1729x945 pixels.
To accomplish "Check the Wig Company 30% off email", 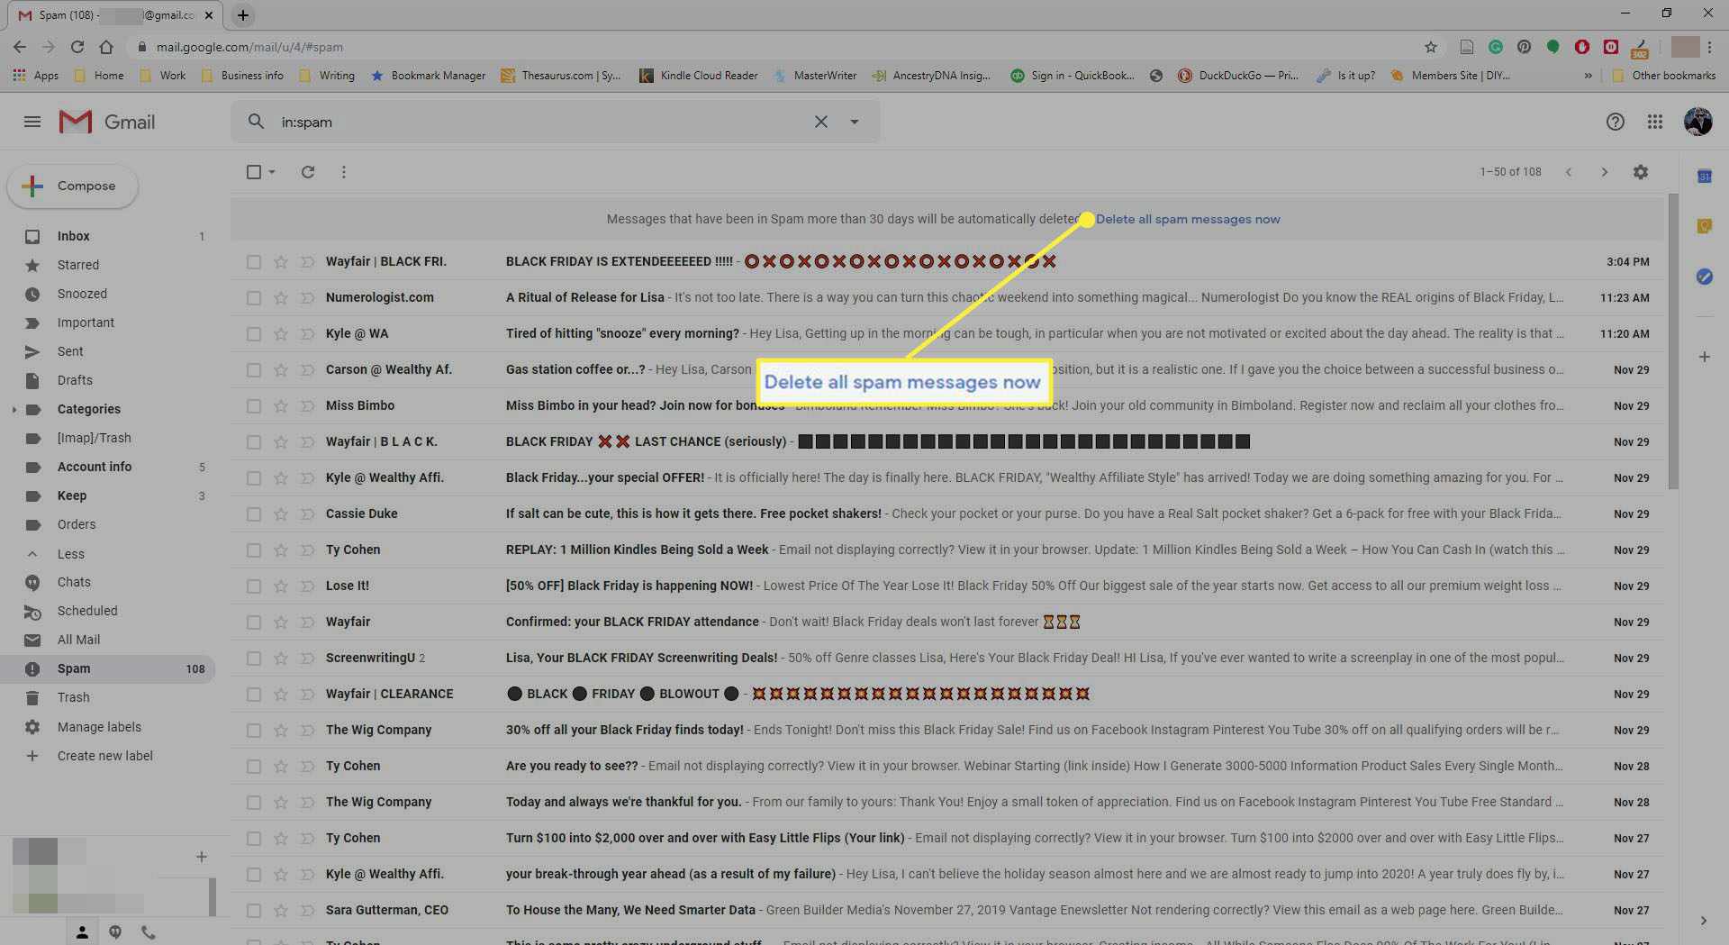I will click(254, 730).
